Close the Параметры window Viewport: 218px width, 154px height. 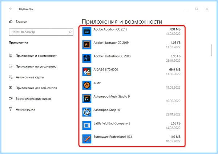coord(207,9)
